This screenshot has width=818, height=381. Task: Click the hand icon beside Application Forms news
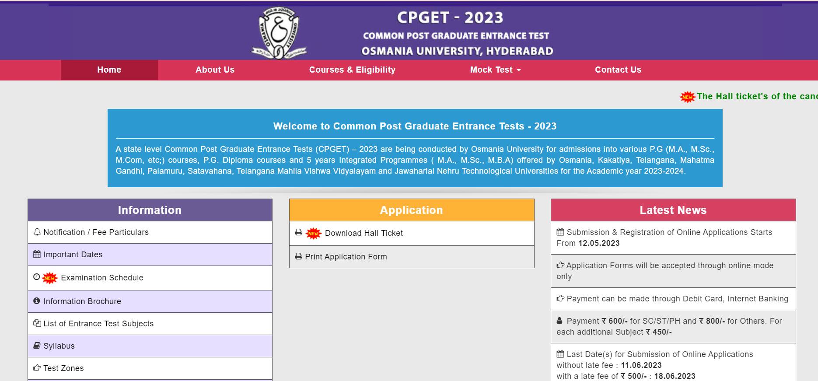coord(560,265)
